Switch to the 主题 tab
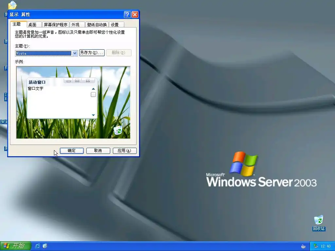This screenshot has width=335, height=251. tap(18, 24)
